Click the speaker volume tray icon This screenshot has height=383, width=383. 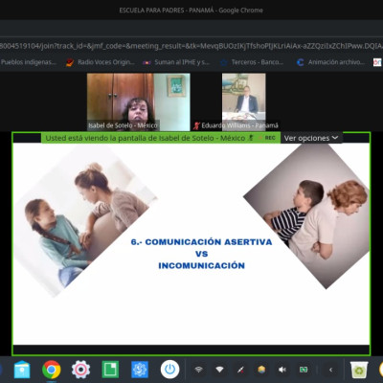pyautogui.click(x=282, y=370)
